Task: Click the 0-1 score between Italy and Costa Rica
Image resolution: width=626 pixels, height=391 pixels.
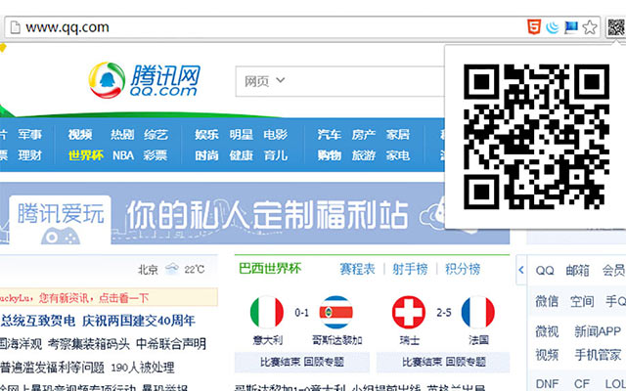Action: pos(301,313)
